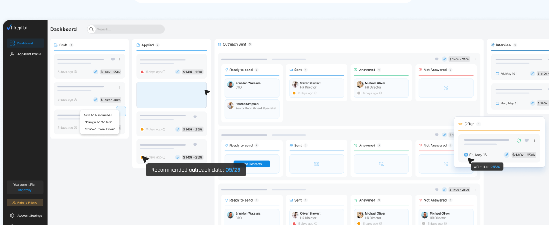
Task: Click highlighted three-dot menu on Draft card
Action: click(x=121, y=111)
